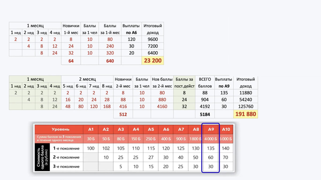Click the A1 level column header
This screenshot has width=321, height=180.
click(91, 129)
